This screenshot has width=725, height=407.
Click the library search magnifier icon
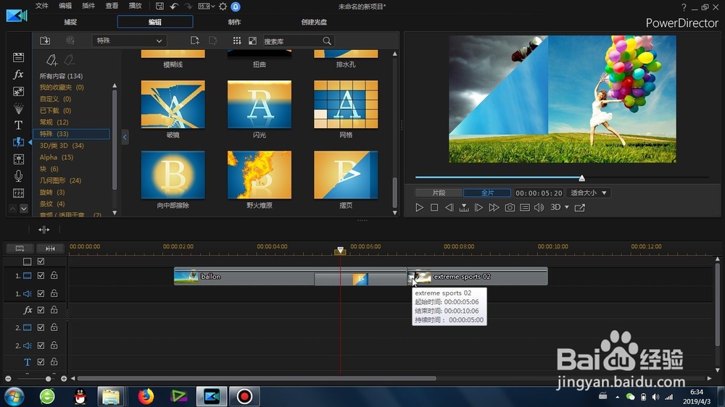327,41
